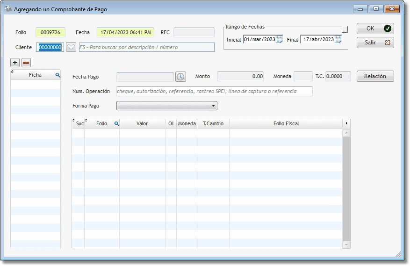Open the Final date calendar picker
Viewport: 410px width, 266px height.
coord(338,39)
